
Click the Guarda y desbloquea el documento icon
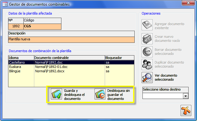(56, 94)
